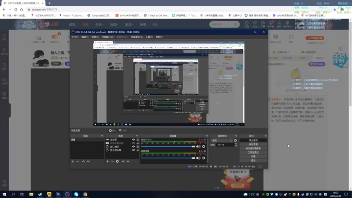Toggle visibility of 窗口捕获 source
Screen dimensions: 352x198
click(133, 147)
